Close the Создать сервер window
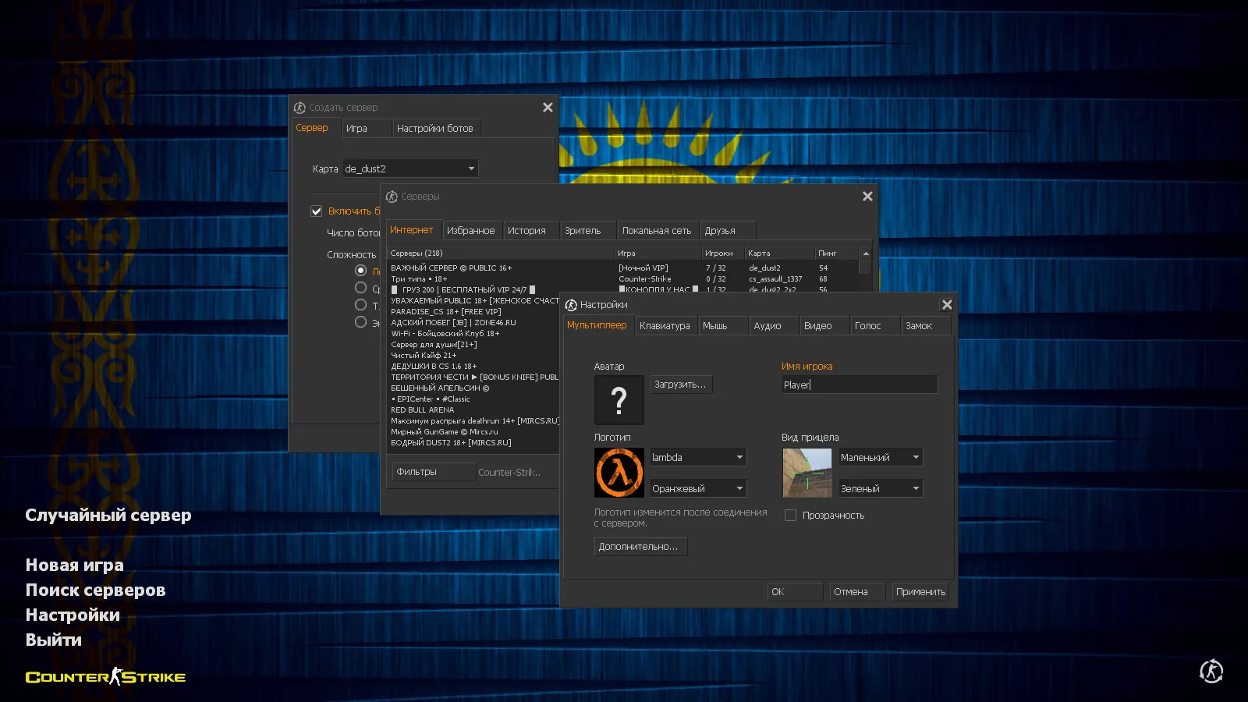This screenshot has width=1248, height=702. pos(548,108)
